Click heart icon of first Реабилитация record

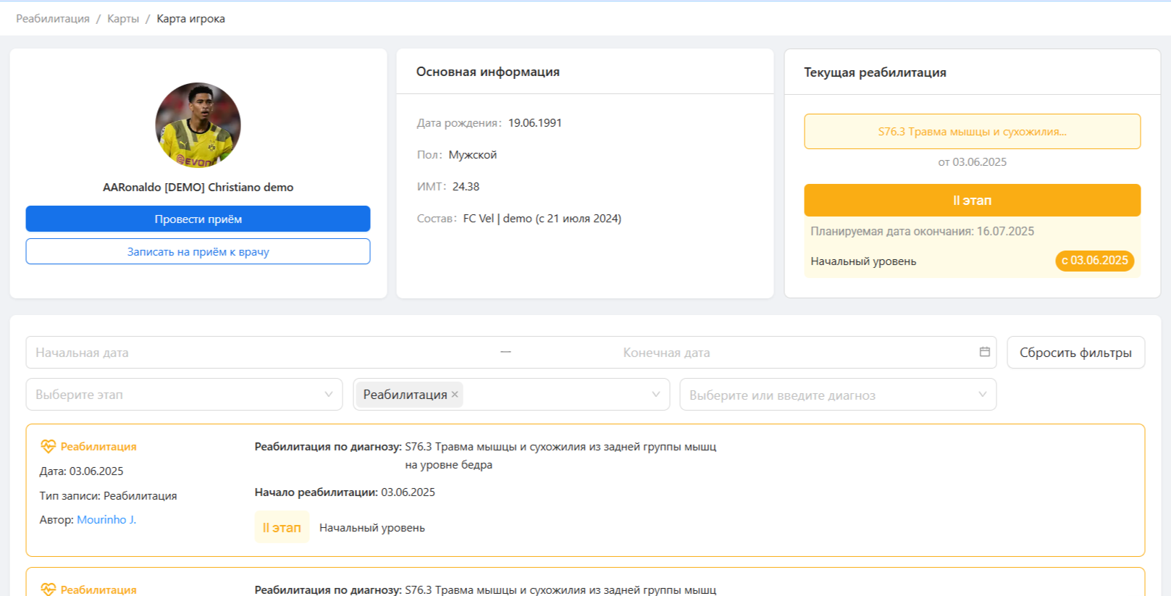pyautogui.click(x=49, y=446)
